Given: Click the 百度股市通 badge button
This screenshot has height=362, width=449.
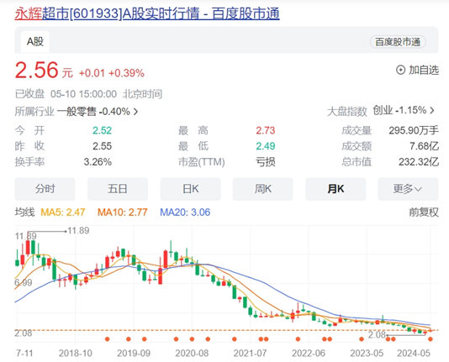Looking at the screenshot, I should (x=398, y=42).
